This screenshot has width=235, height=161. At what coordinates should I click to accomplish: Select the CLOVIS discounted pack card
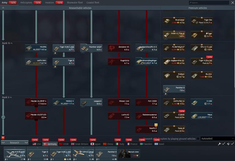[x=174, y=116]
